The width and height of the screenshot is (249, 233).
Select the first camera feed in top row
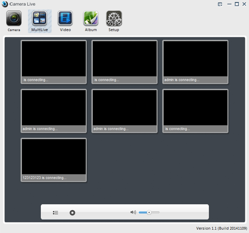point(54,59)
